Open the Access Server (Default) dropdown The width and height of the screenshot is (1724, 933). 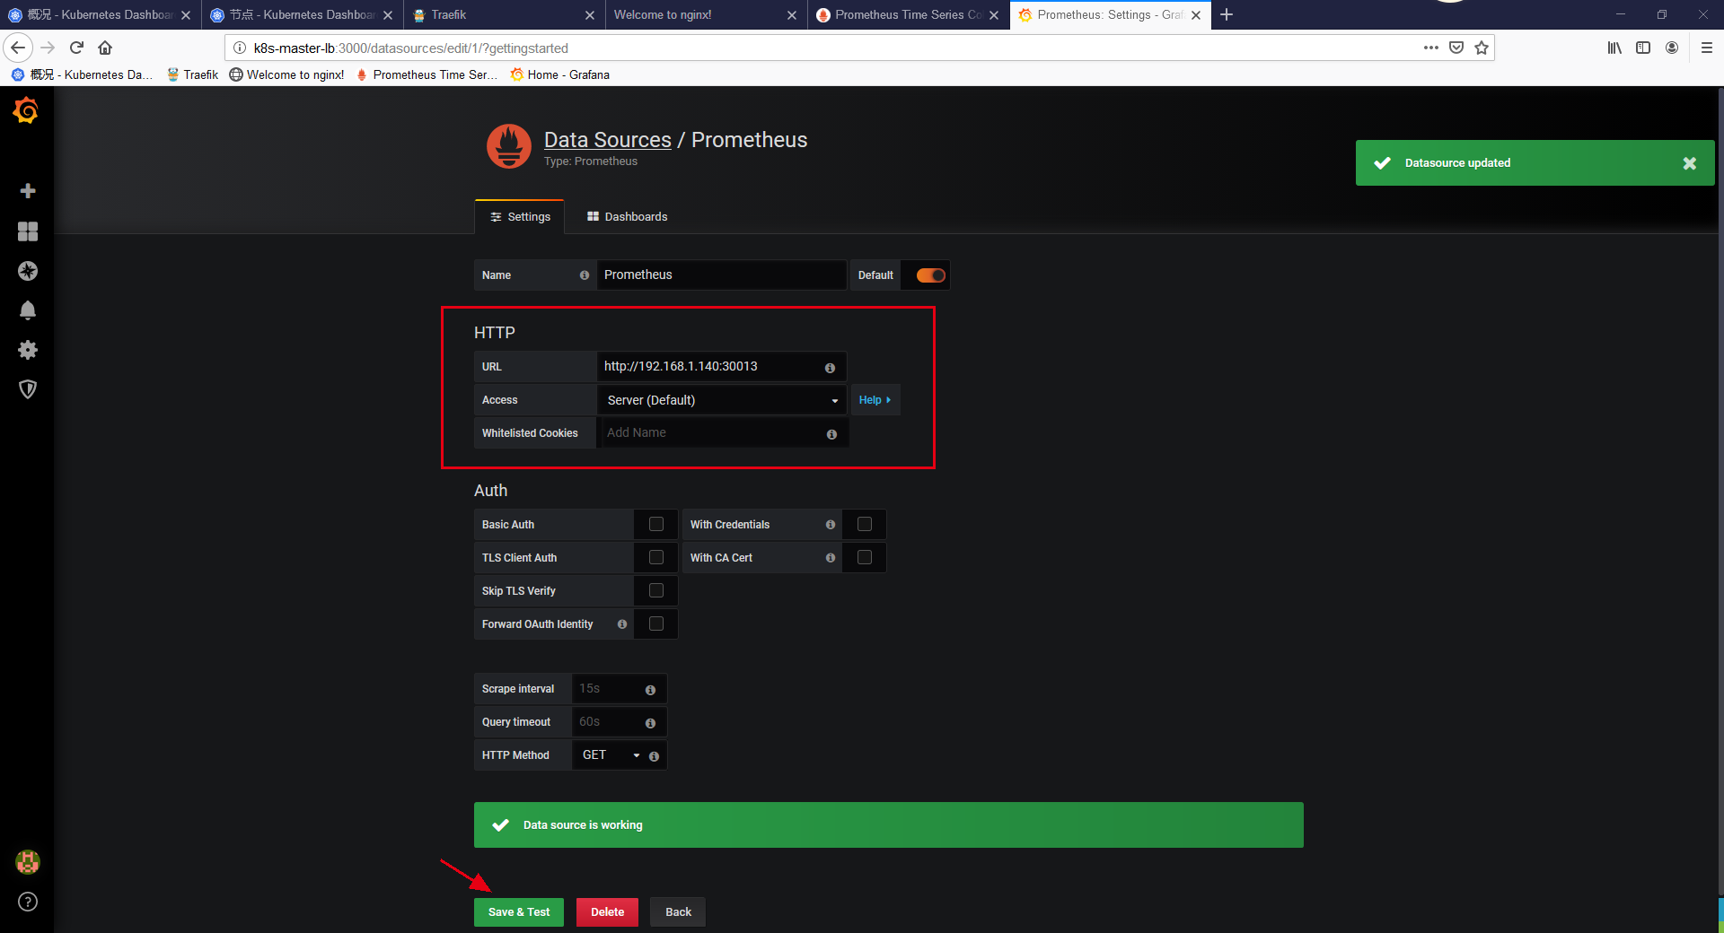coord(722,400)
